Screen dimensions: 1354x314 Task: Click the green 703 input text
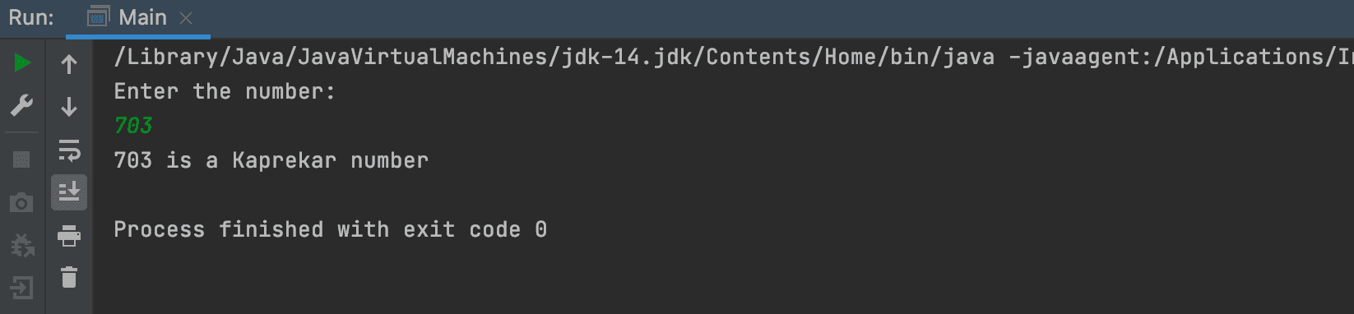click(133, 126)
